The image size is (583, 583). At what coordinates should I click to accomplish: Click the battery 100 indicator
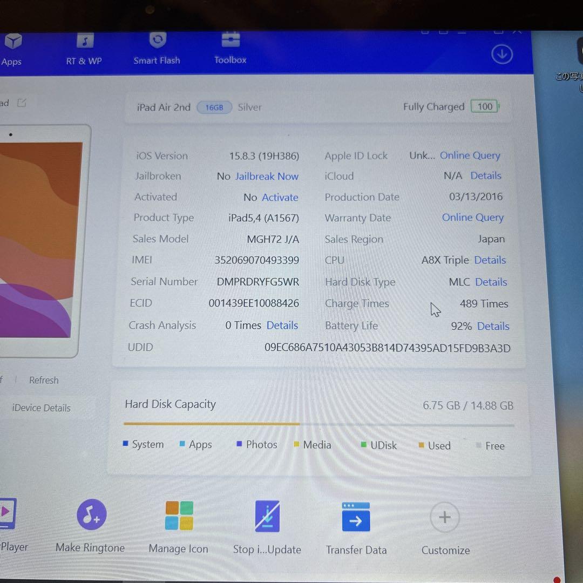[485, 107]
